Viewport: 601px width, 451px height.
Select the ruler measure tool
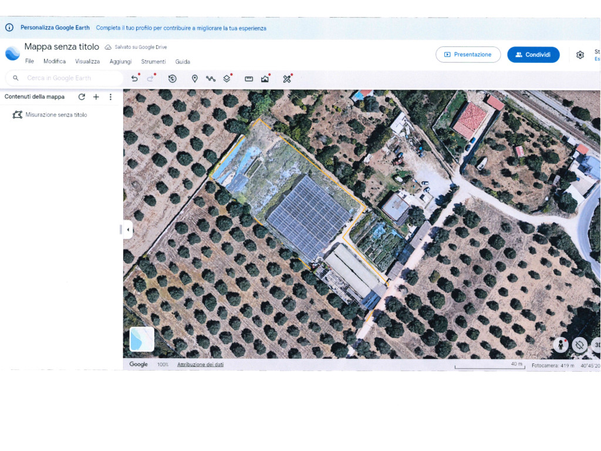[249, 79]
